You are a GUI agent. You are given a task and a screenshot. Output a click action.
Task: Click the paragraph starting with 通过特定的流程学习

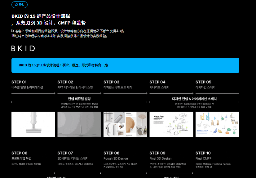60,36
